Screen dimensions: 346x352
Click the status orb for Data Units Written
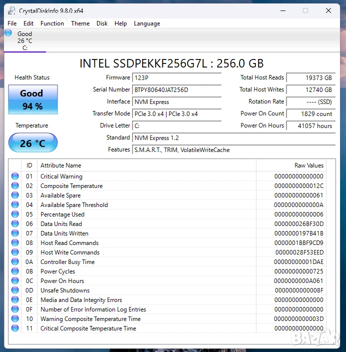point(15,233)
